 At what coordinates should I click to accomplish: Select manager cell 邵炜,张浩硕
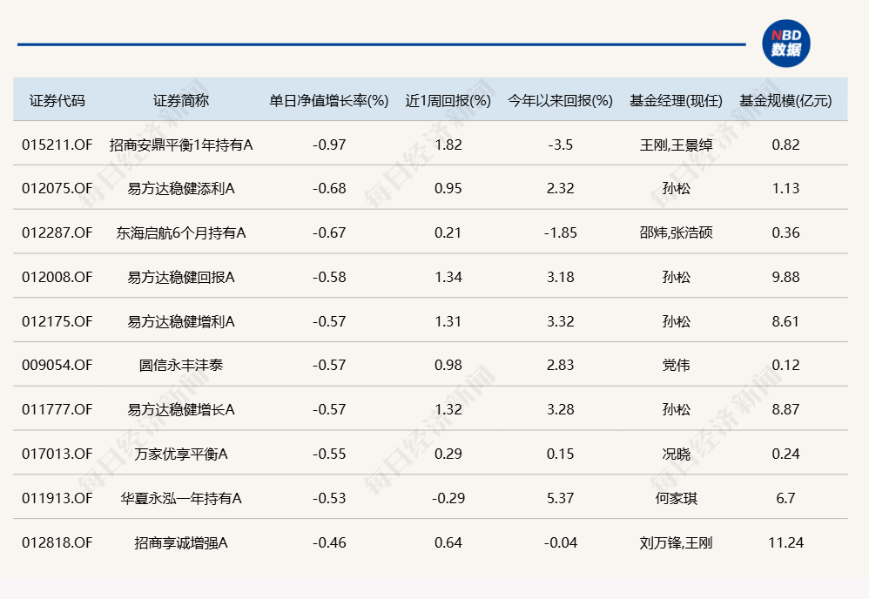677,232
